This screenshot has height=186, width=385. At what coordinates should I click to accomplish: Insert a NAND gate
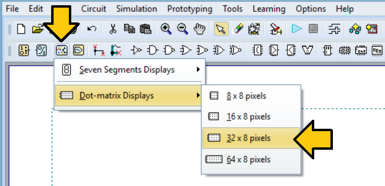[169, 51]
